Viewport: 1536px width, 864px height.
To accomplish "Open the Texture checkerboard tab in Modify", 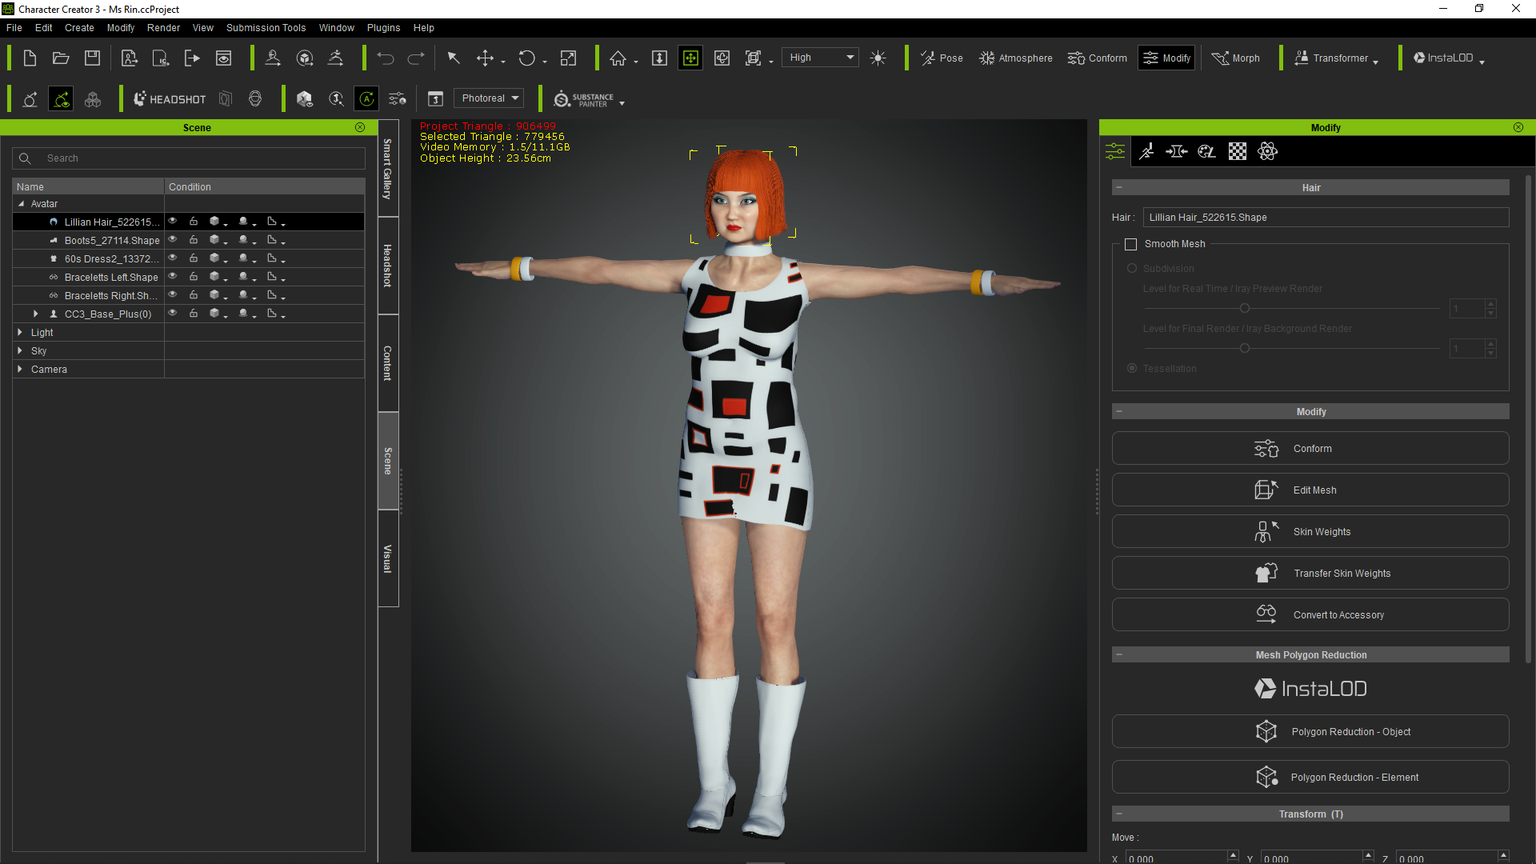I will tap(1238, 151).
